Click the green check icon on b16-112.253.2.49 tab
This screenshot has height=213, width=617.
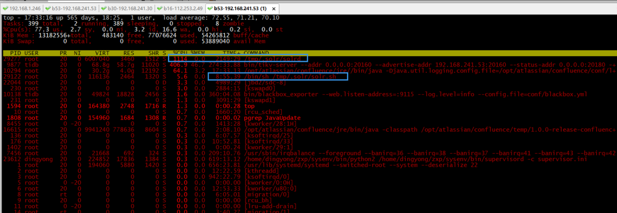(159, 8)
